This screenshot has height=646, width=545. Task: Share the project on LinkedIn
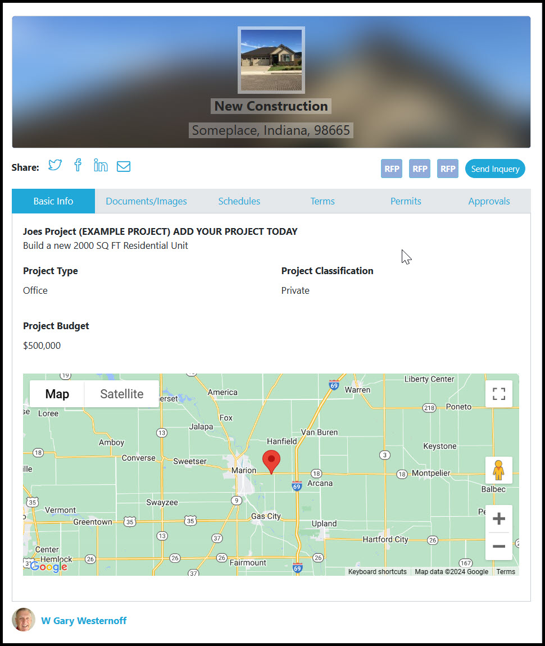[x=101, y=165]
